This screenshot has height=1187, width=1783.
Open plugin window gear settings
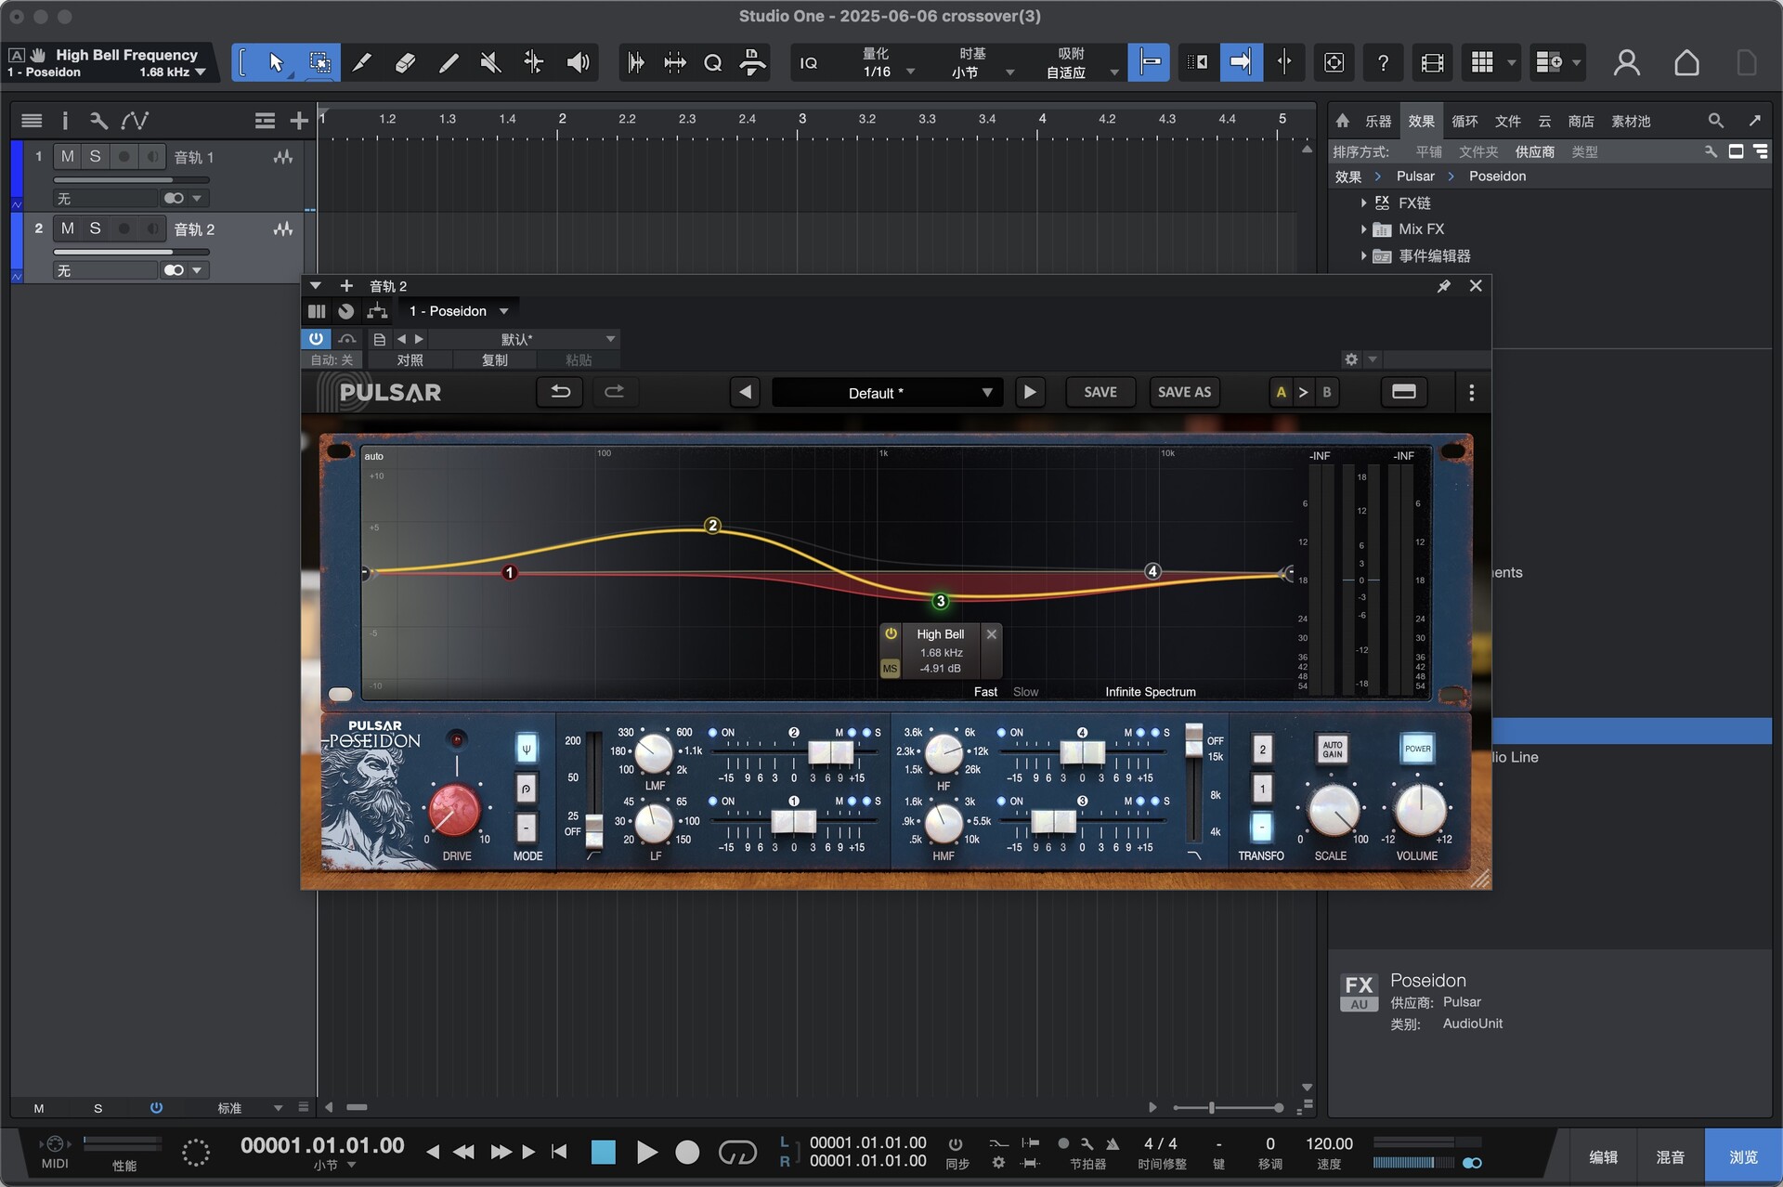pyautogui.click(x=1351, y=359)
